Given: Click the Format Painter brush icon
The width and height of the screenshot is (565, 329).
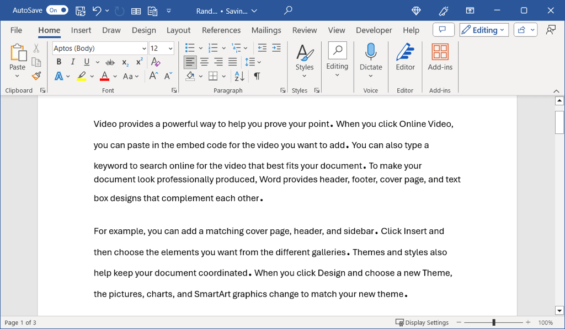Looking at the screenshot, I should pyautogui.click(x=36, y=77).
